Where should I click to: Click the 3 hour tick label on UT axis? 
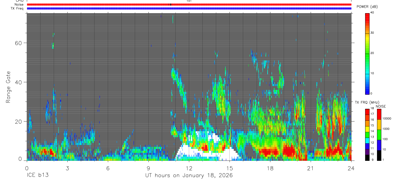[x=67, y=168]
